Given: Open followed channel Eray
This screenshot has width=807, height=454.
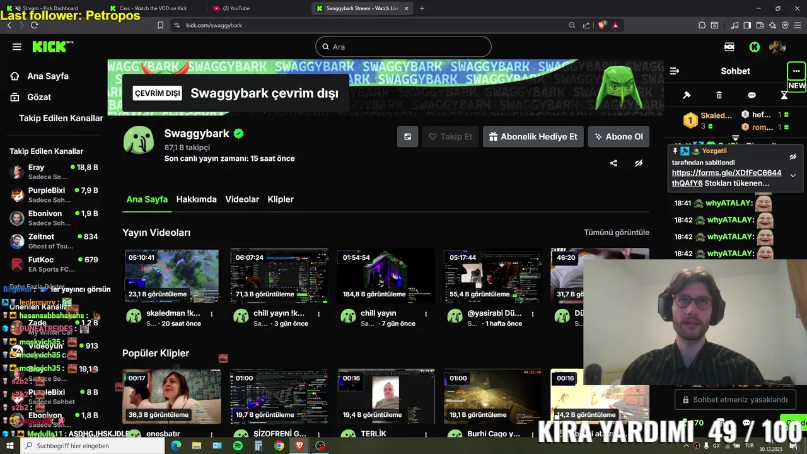Looking at the screenshot, I should 54,172.
